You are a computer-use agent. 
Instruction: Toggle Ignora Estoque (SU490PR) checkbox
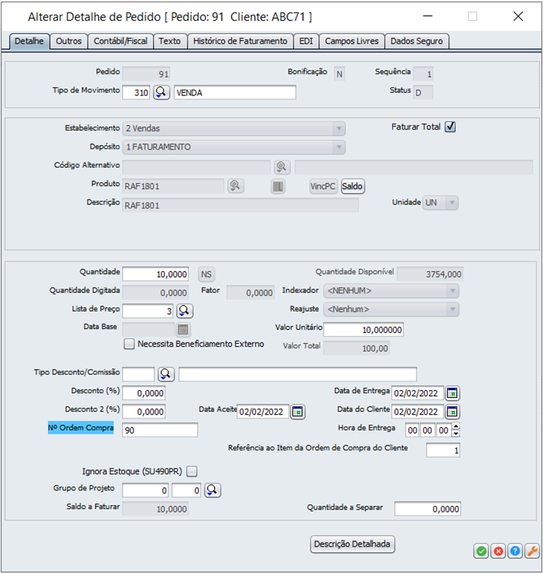pyautogui.click(x=192, y=471)
